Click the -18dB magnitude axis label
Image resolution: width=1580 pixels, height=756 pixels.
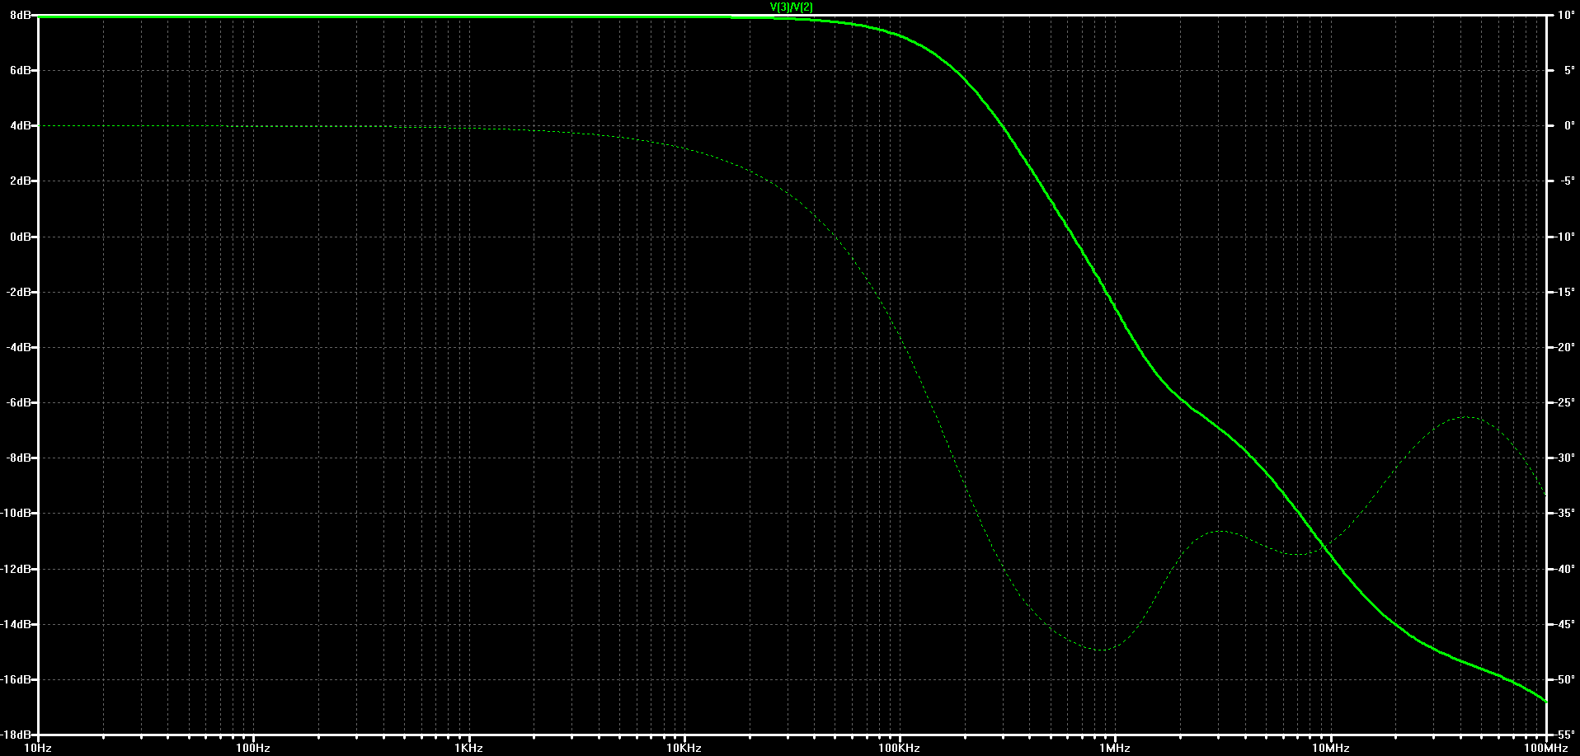[16, 735]
